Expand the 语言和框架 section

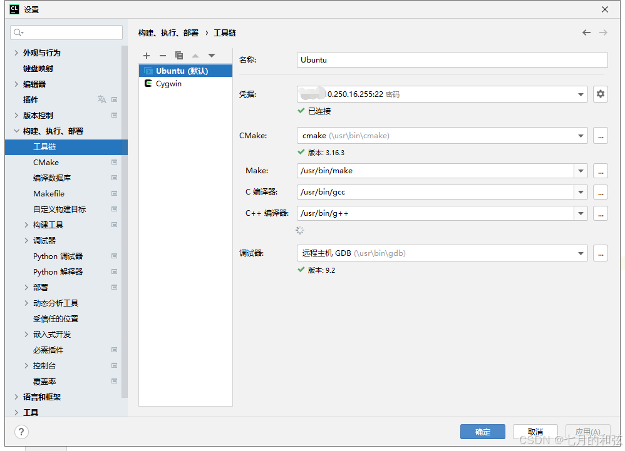(x=16, y=397)
